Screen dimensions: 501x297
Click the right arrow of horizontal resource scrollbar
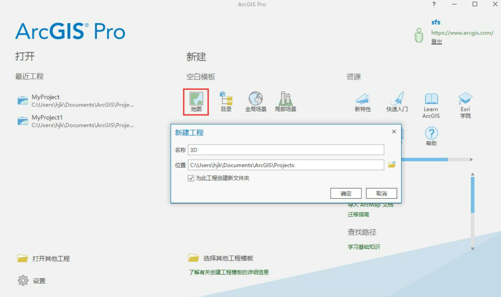[471, 160]
